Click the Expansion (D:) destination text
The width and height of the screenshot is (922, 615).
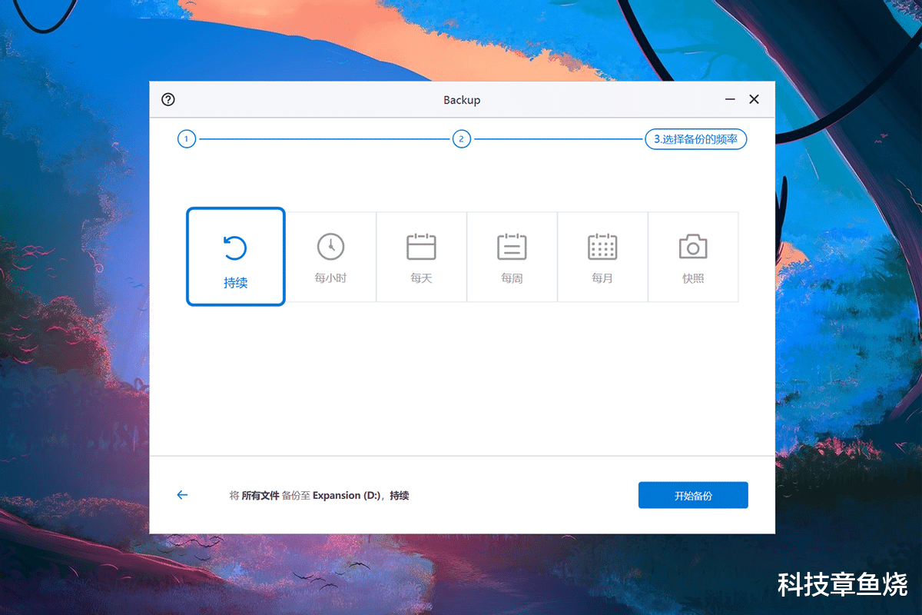(347, 496)
